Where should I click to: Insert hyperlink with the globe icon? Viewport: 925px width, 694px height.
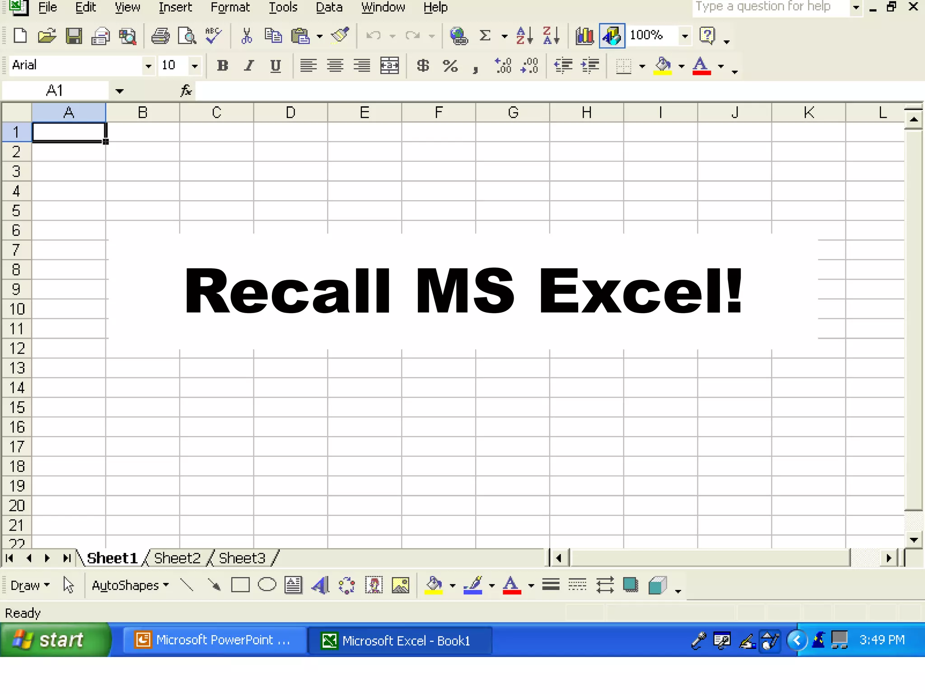tap(459, 36)
